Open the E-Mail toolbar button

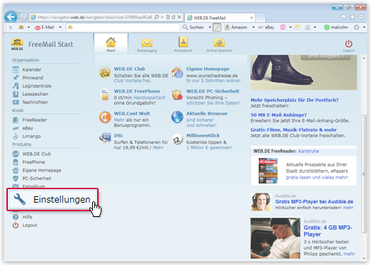45,28
